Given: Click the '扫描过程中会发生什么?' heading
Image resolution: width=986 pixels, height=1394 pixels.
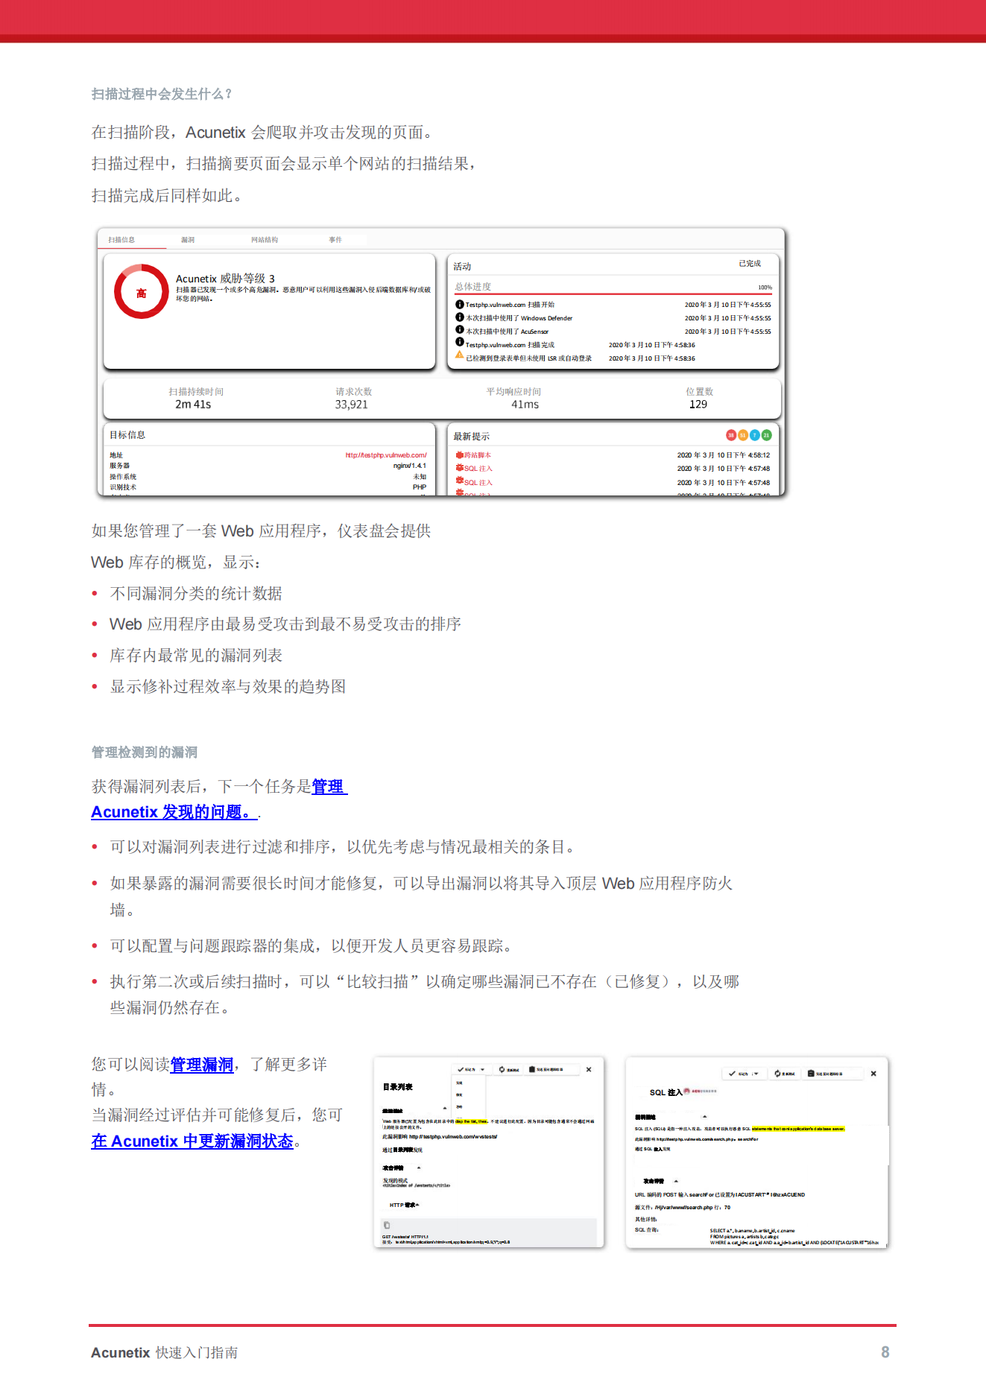Looking at the screenshot, I should [x=162, y=94].
